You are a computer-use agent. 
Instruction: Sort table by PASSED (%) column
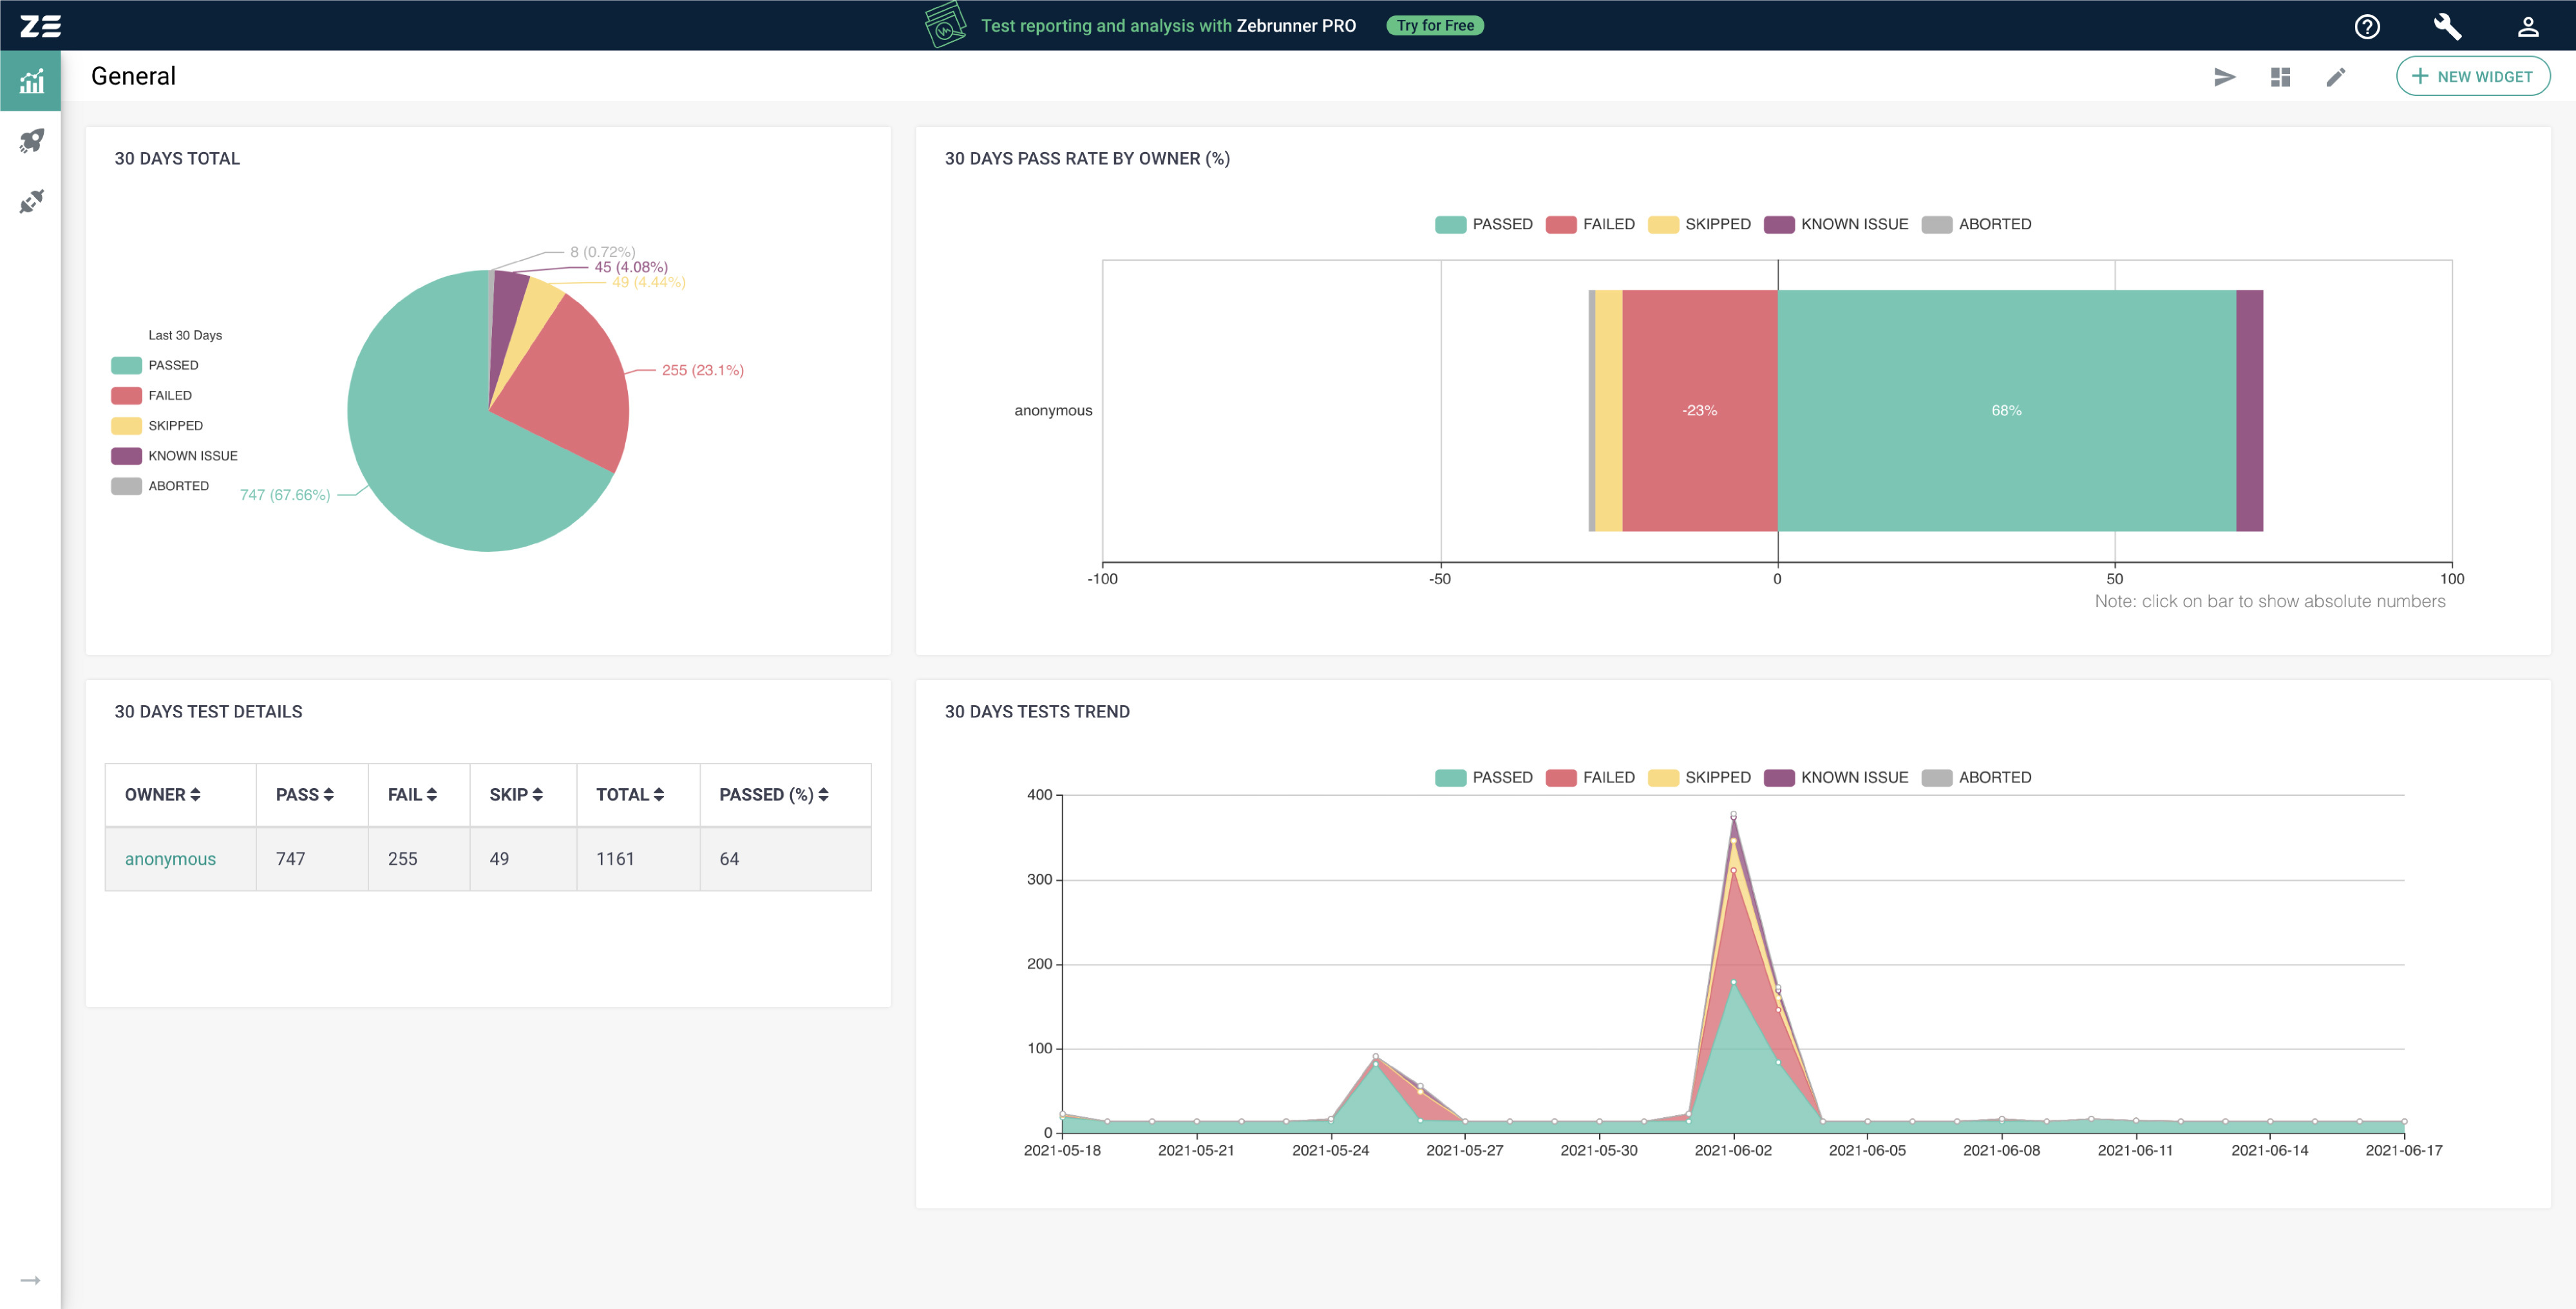coord(773,794)
